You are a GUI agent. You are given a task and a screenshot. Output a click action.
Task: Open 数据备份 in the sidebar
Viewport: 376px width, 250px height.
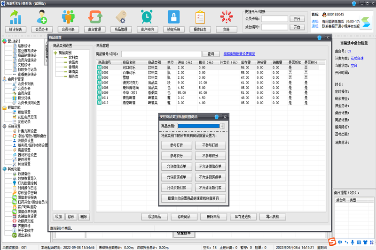[24, 174]
